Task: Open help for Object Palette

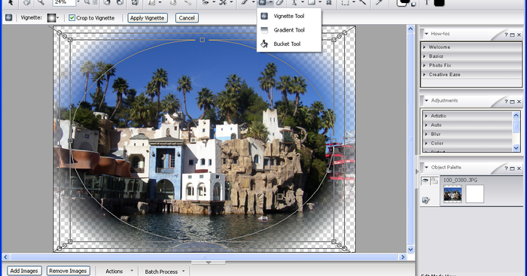Action: pyautogui.click(x=506, y=168)
